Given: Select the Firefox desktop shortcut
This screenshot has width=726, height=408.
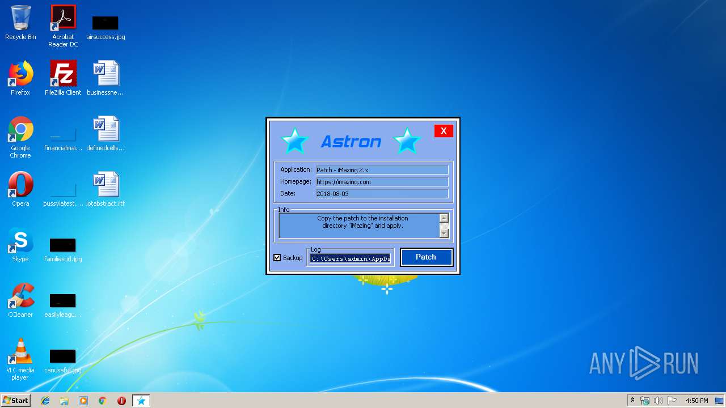Looking at the screenshot, I should (x=20, y=78).
